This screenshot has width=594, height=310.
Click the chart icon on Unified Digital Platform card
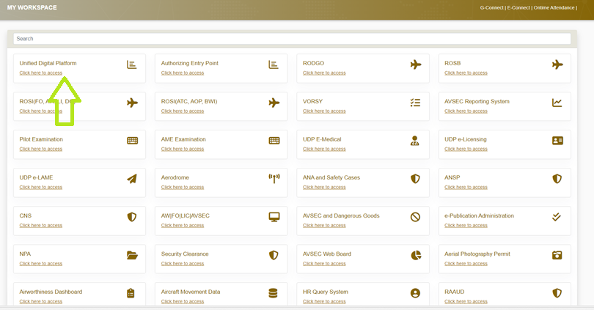(132, 65)
